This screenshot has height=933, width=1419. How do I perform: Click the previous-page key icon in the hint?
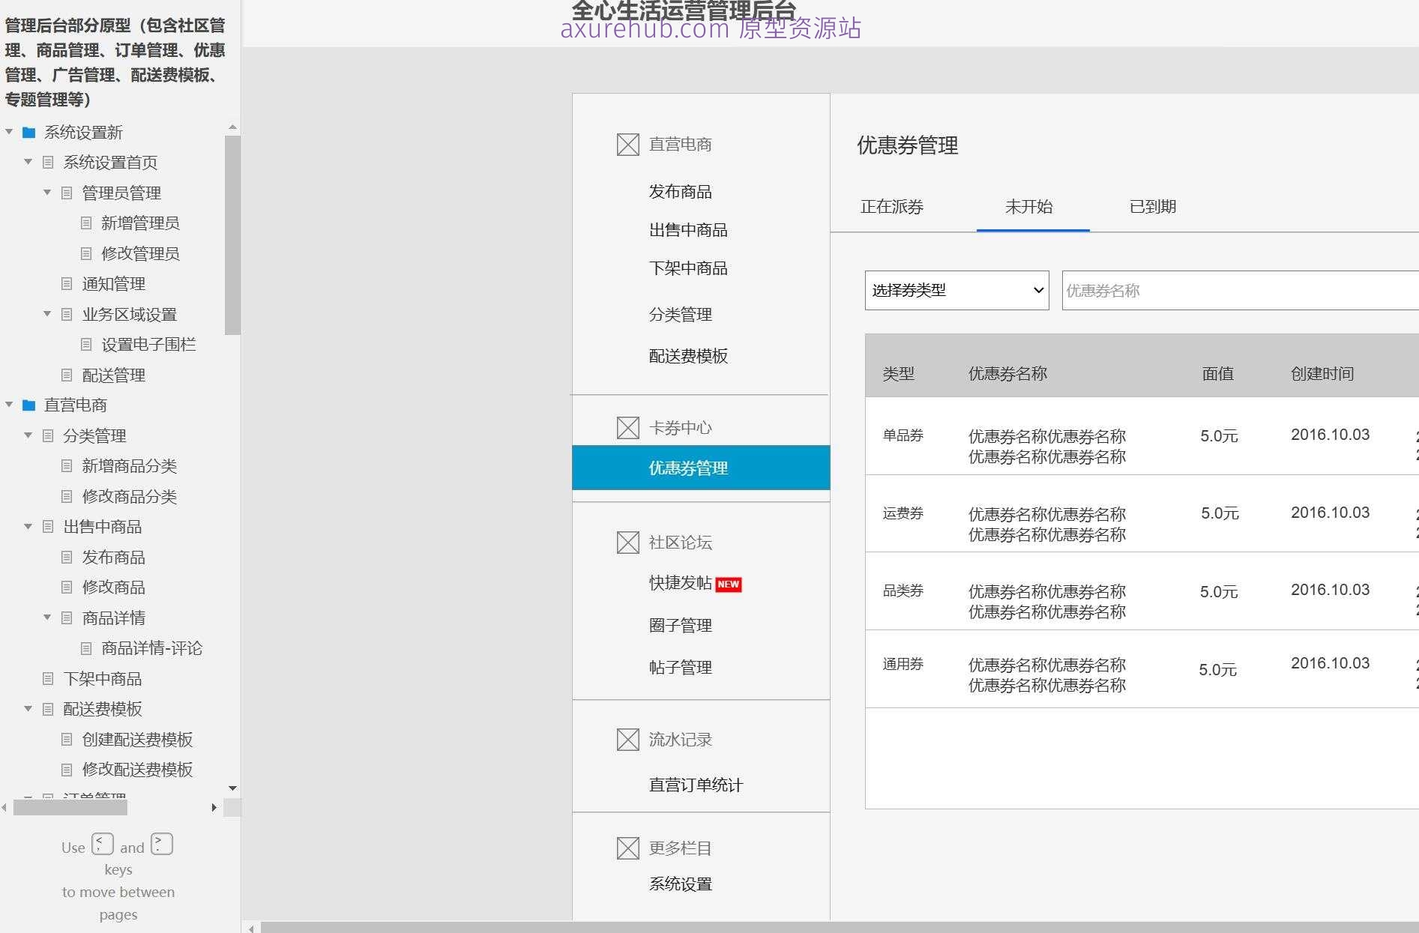point(103,844)
